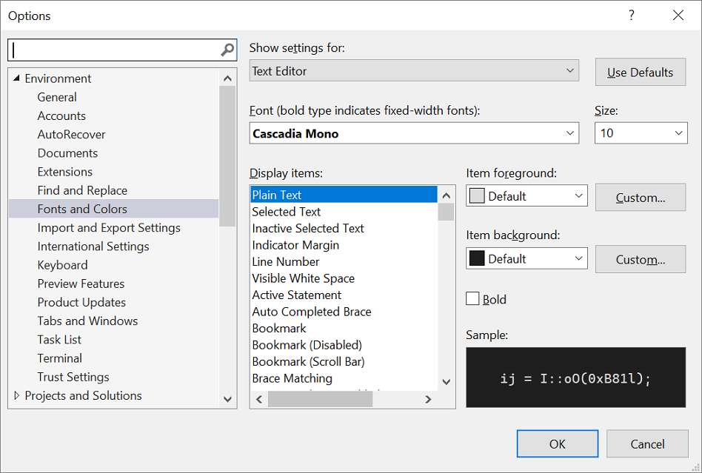The width and height of the screenshot is (702, 473).
Task: Open the Show settings for dropdown
Action: (x=570, y=70)
